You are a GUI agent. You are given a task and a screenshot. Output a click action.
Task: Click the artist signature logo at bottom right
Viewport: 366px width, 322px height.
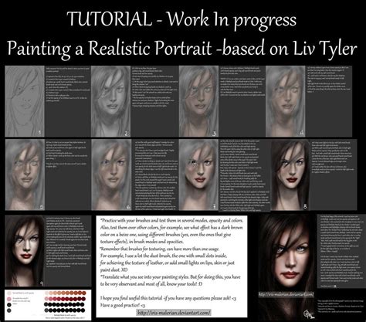click(309, 314)
